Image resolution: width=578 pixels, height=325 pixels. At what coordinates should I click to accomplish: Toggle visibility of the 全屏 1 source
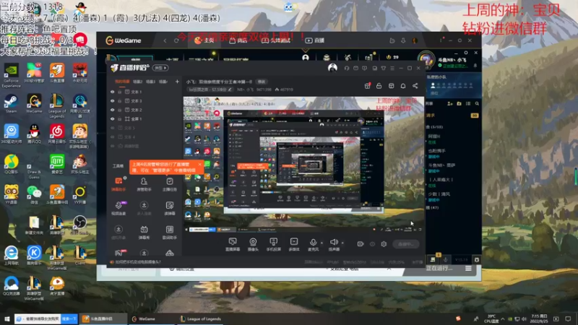[x=113, y=119]
